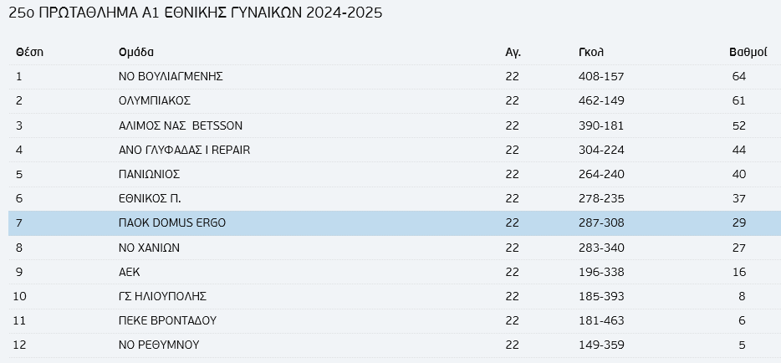Click the championship title heading
This screenshot has width=781, height=363.
tap(196, 13)
